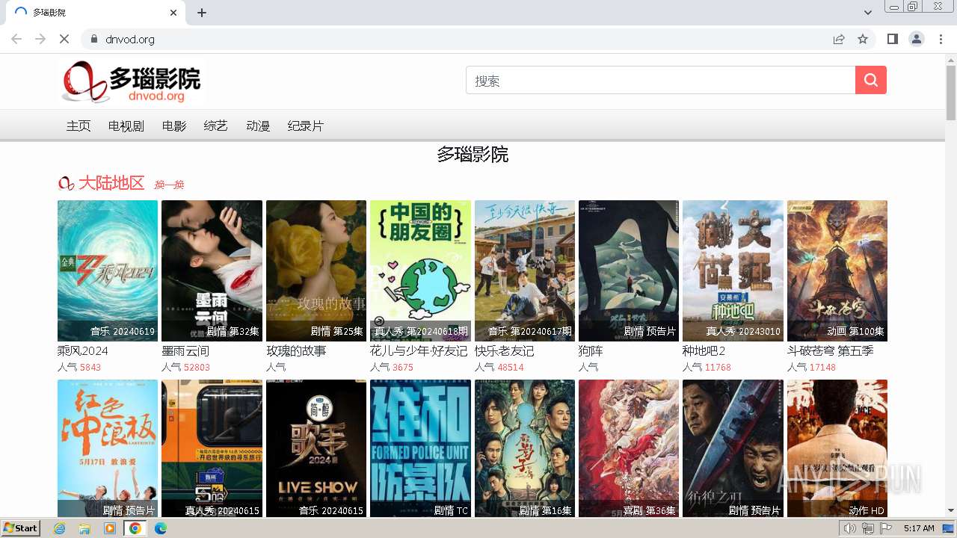Click the 种地吧2 title link
The width and height of the screenshot is (957, 538).
(x=704, y=350)
